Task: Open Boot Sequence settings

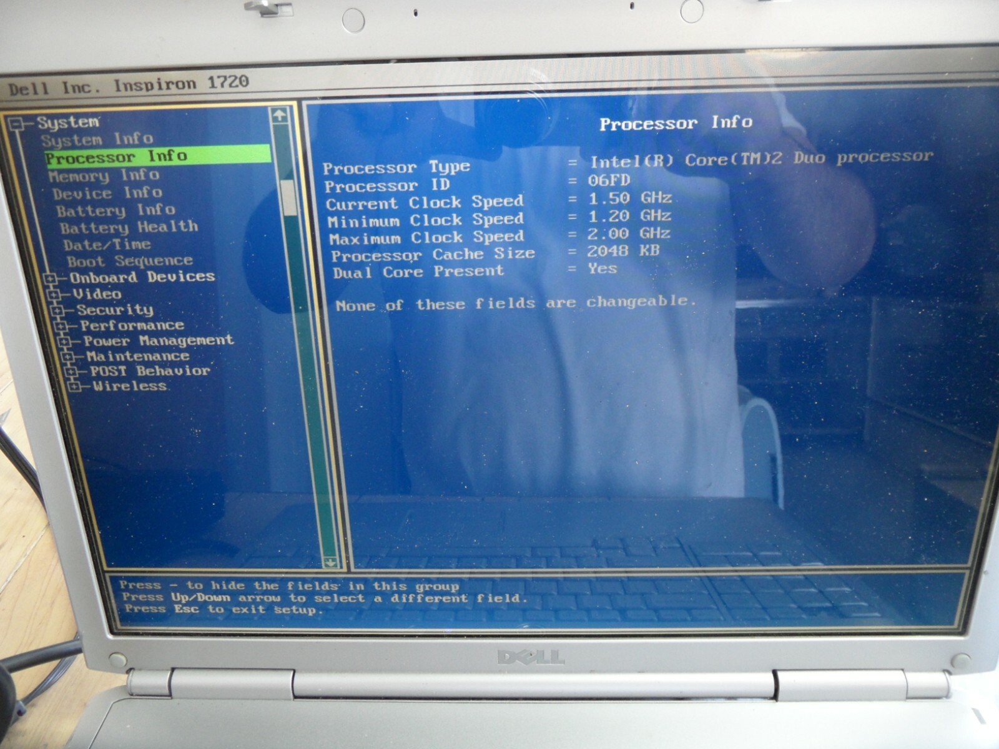Action: click(x=130, y=261)
